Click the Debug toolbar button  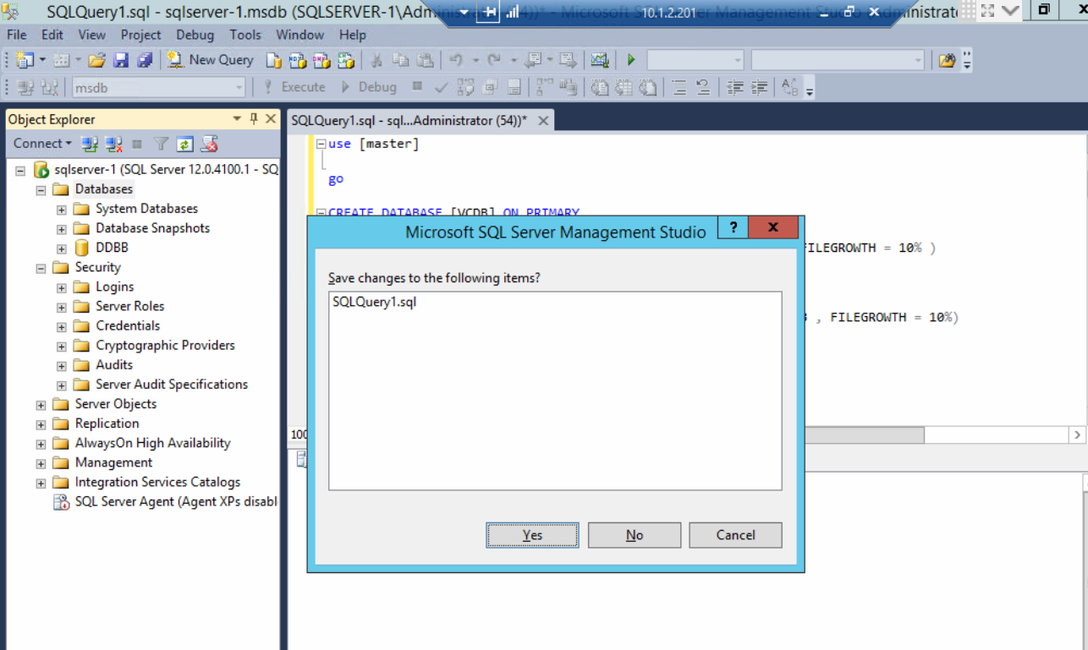[369, 87]
